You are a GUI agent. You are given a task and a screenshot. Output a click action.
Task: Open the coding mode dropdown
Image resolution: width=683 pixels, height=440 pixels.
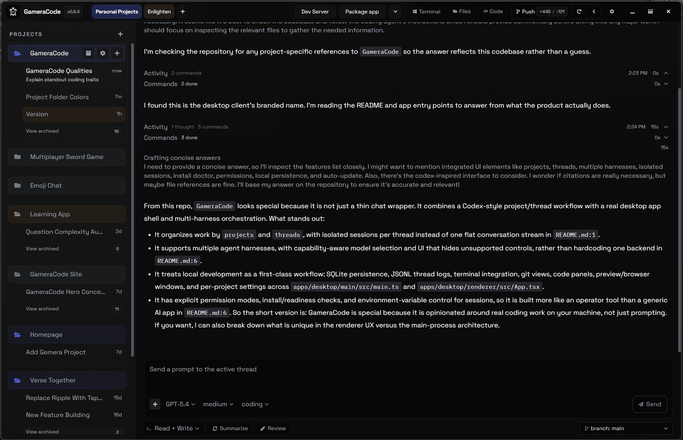[x=255, y=404]
